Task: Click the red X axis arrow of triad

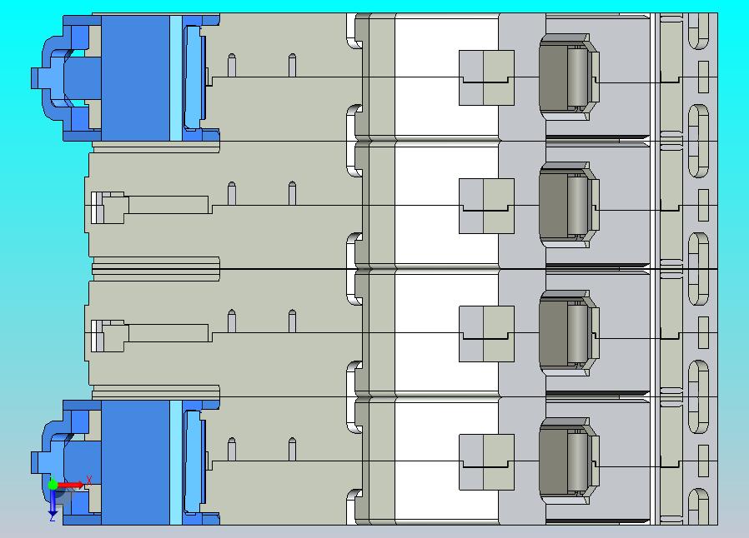Action: tap(71, 485)
